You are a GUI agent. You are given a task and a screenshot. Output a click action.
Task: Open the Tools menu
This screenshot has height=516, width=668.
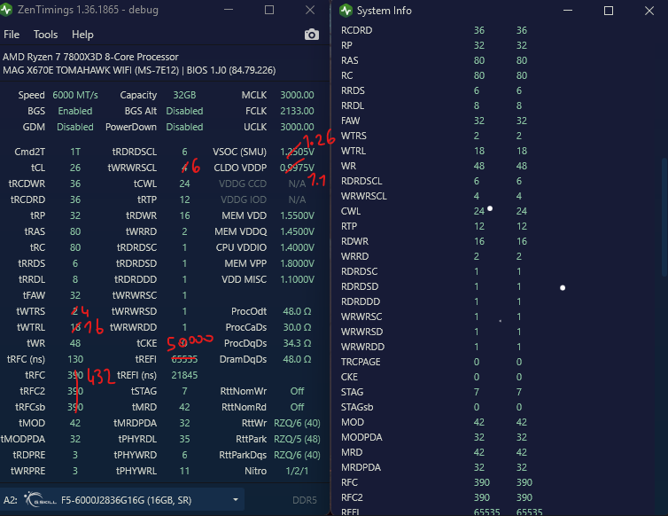coord(45,35)
